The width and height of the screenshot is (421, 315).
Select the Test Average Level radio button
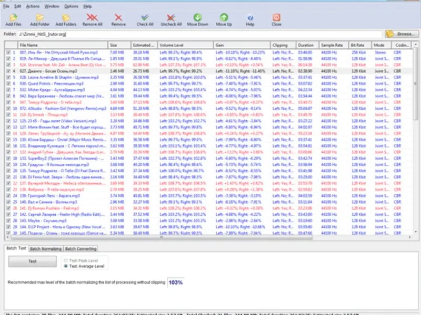[x=65, y=266]
